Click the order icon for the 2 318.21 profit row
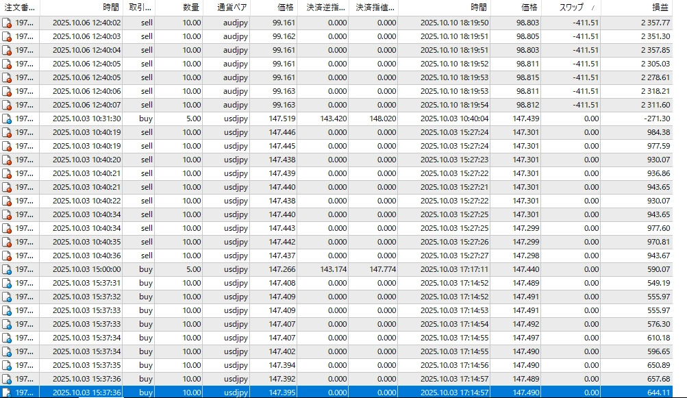Viewport: 687px width, 398px height. [x=7, y=92]
